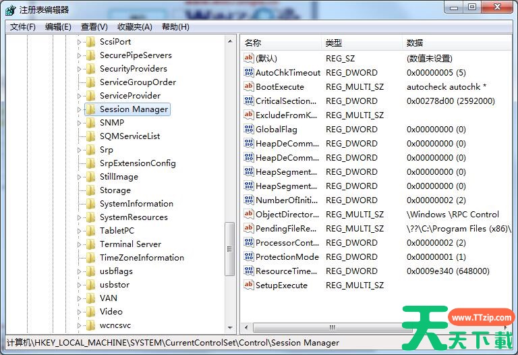Click the Storage folder icon
The width and height of the screenshot is (518, 355).
pyautogui.click(x=90, y=190)
